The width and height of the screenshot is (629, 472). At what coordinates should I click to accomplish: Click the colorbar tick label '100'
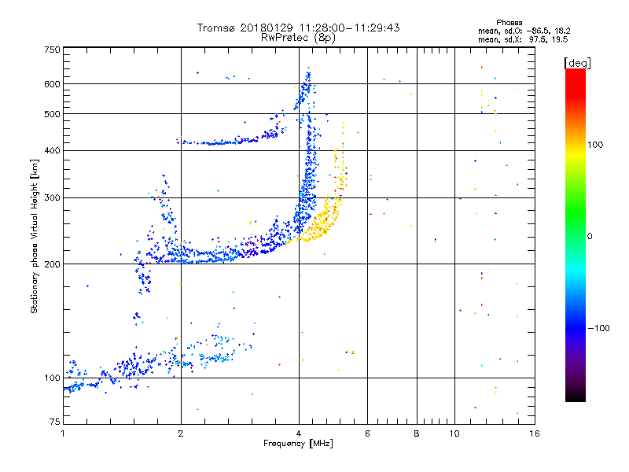(x=595, y=145)
